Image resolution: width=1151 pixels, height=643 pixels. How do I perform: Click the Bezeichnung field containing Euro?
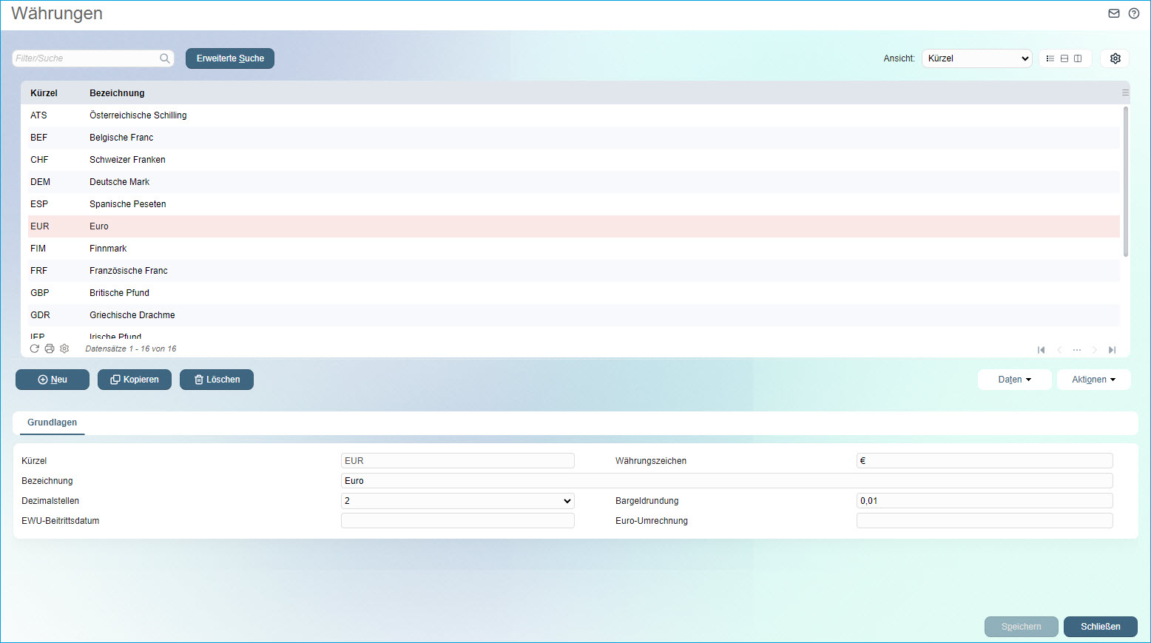point(727,481)
